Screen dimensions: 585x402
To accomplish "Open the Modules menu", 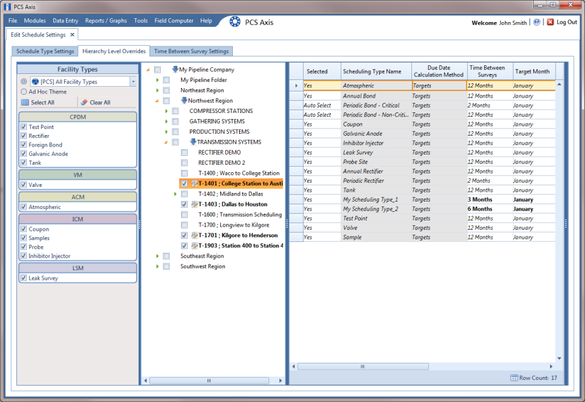I will 35,20.
